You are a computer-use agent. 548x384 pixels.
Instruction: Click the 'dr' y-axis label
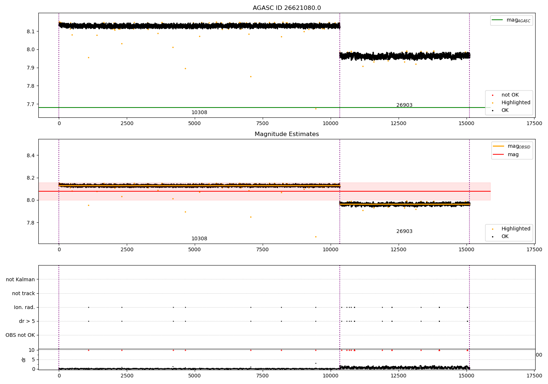24,359
